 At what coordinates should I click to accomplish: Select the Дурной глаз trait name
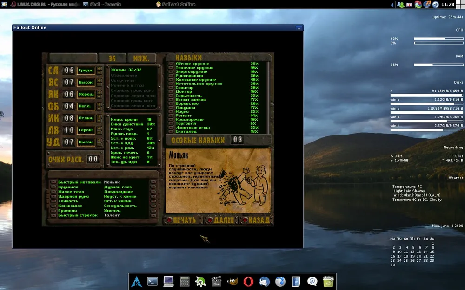(118, 187)
